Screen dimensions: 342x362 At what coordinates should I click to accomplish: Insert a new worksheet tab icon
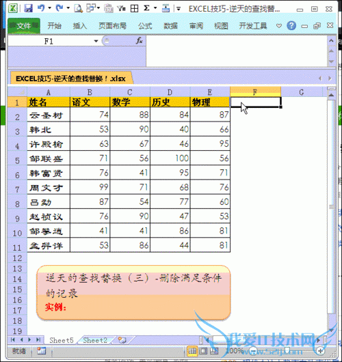[122, 340]
